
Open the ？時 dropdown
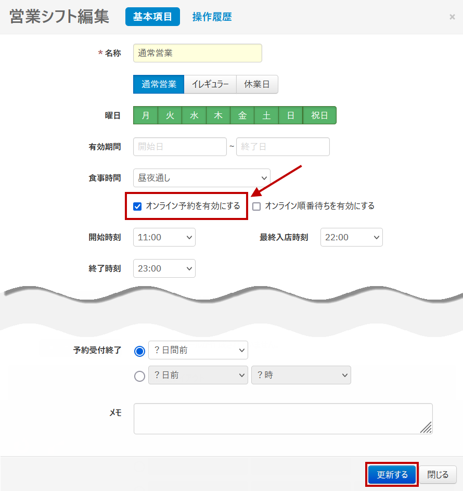tap(301, 375)
